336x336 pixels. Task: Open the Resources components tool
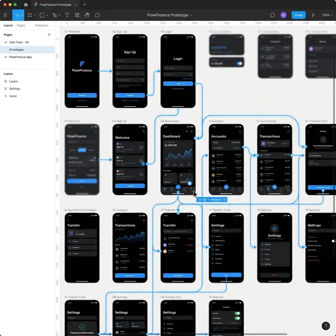(77, 15)
